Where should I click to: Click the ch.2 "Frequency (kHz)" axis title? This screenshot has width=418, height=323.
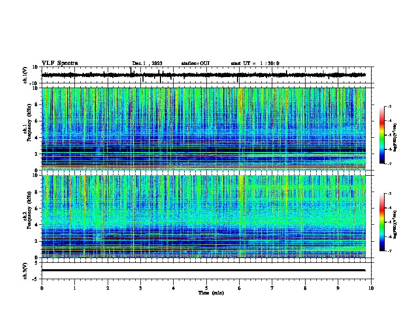point(29,210)
